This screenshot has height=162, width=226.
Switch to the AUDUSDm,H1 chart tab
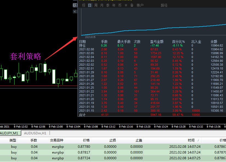35,133
